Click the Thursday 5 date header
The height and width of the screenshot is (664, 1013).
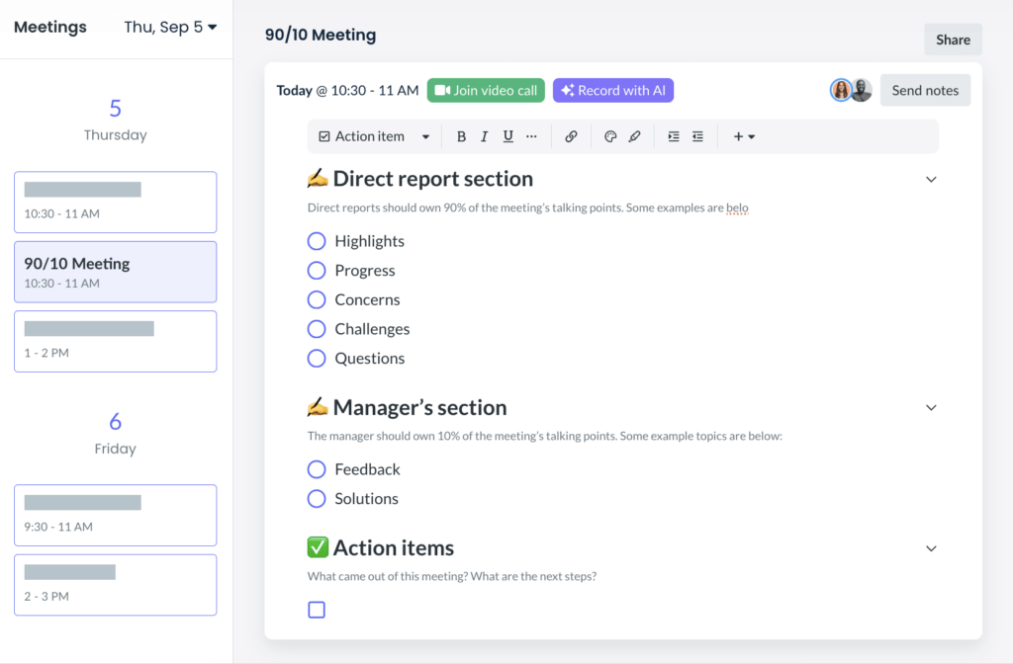(x=116, y=120)
